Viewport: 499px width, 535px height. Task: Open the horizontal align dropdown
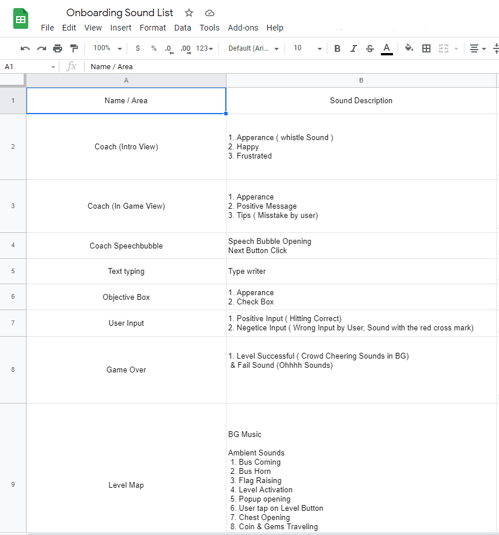pyautogui.click(x=478, y=48)
